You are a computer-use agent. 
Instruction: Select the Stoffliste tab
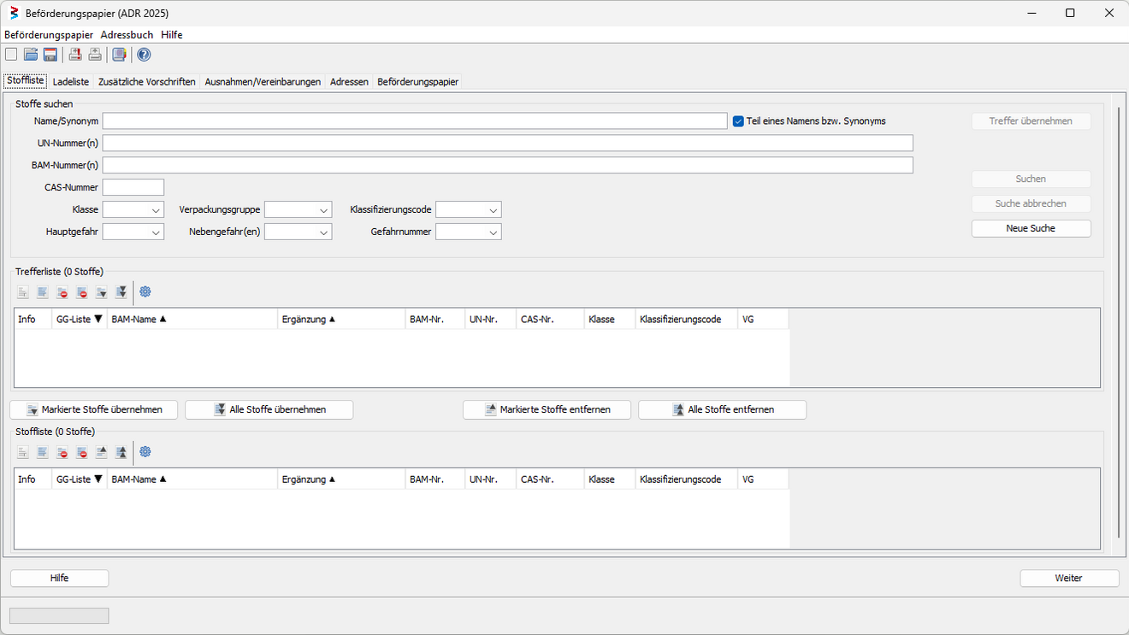point(26,80)
